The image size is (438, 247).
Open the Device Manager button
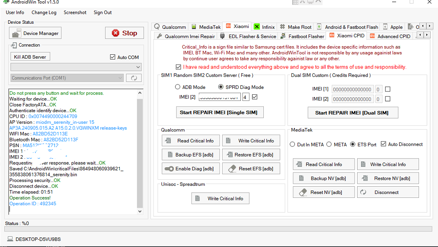[35, 33]
